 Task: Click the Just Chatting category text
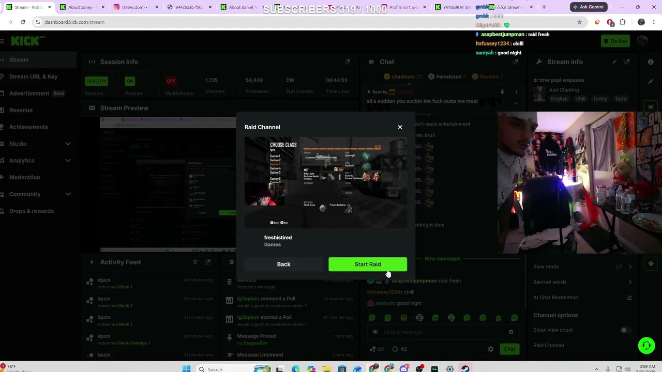[563, 90]
